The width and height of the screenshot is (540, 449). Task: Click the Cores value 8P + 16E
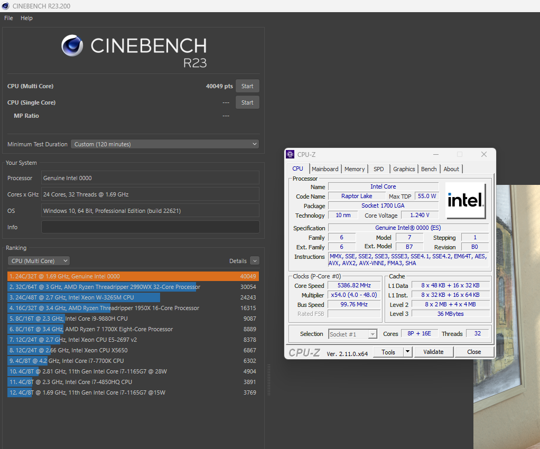(419, 333)
